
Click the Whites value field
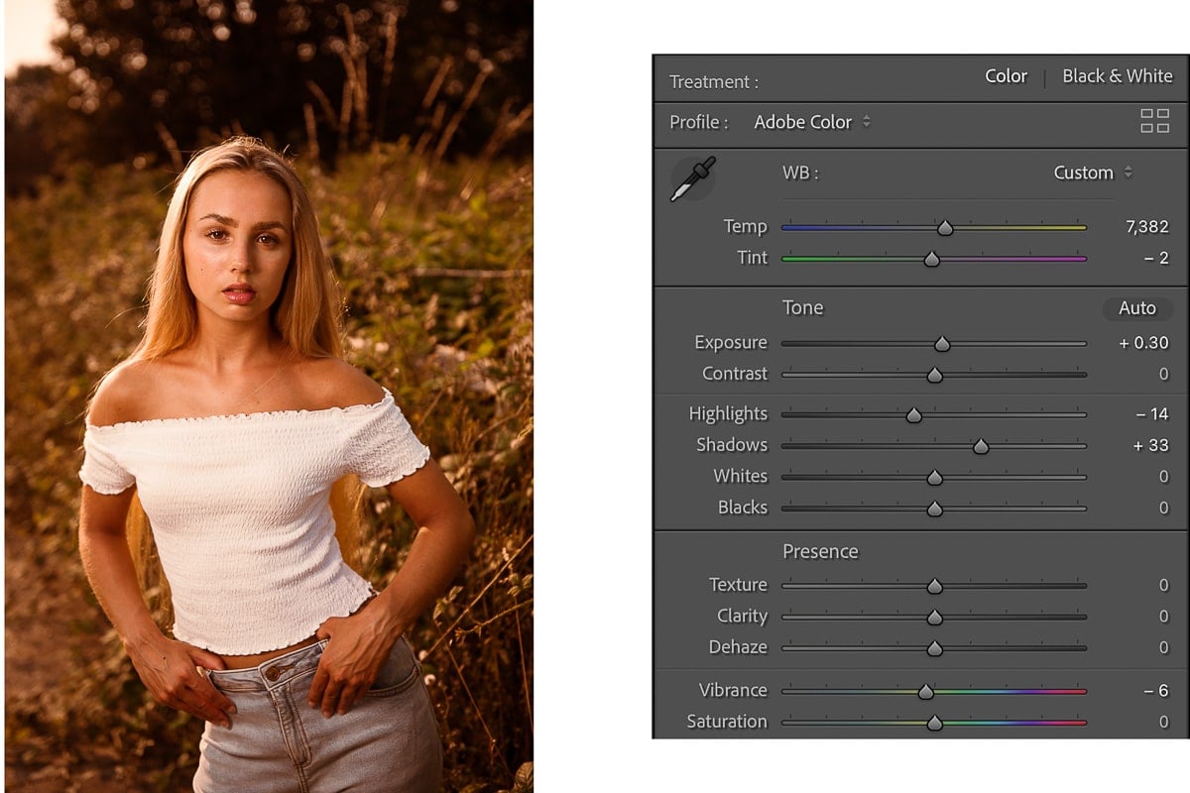pos(1164,477)
